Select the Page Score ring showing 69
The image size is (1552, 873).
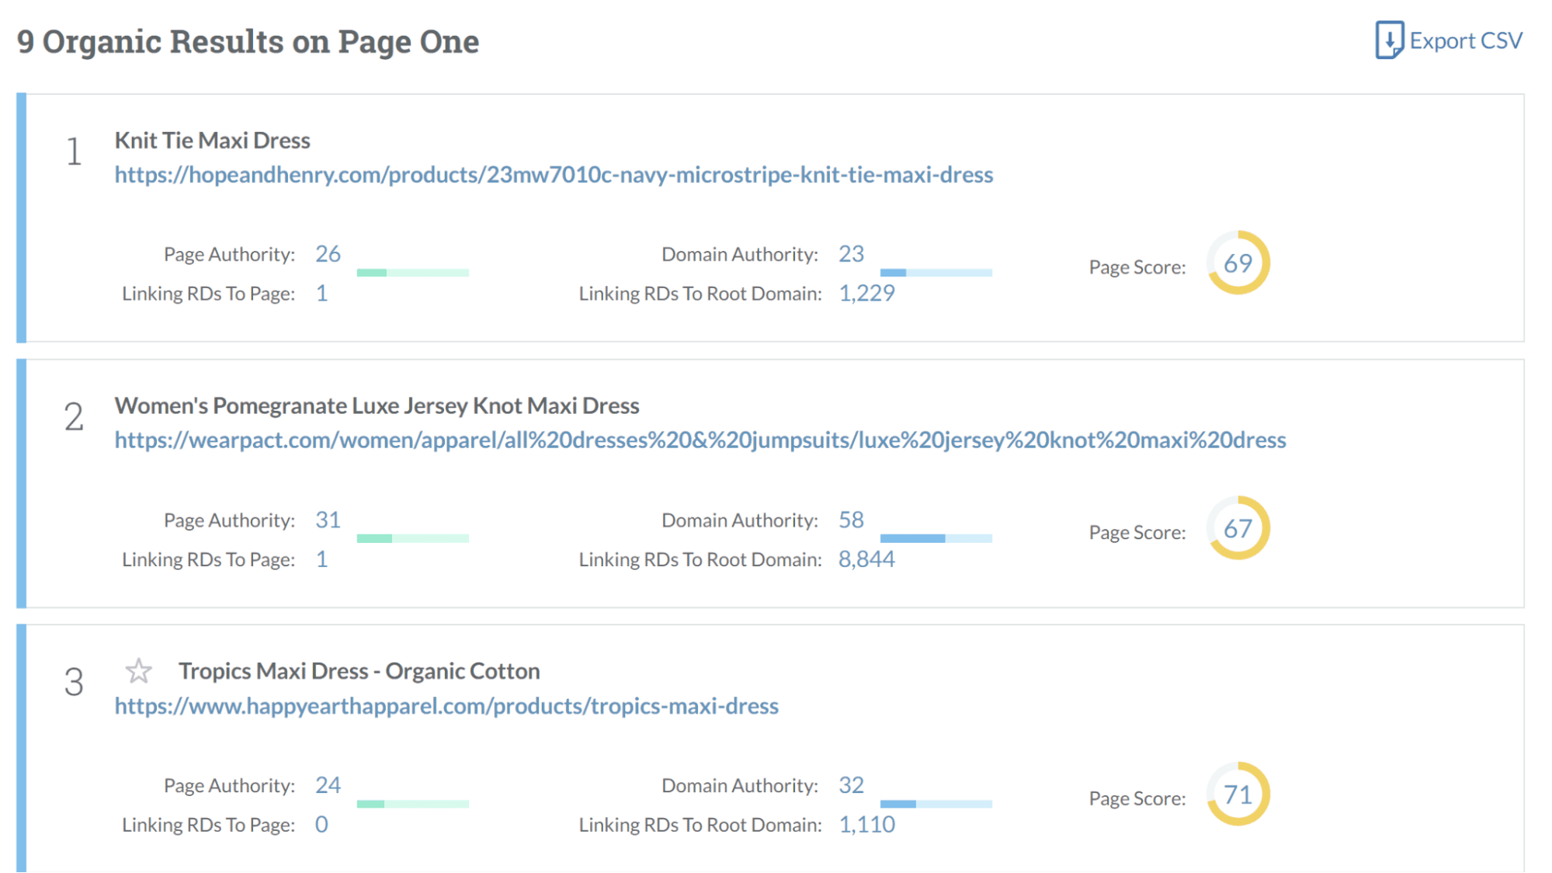click(x=1238, y=264)
